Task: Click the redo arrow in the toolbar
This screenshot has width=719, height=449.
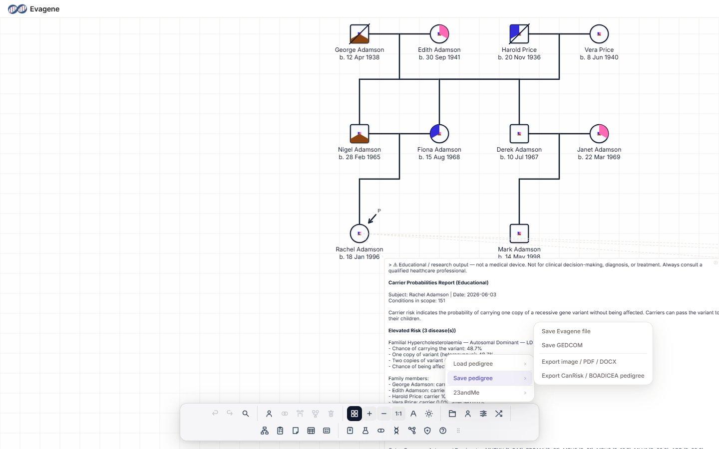Action: tap(230, 414)
